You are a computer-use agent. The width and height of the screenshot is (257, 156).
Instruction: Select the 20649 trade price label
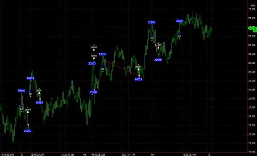coord(158,60)
